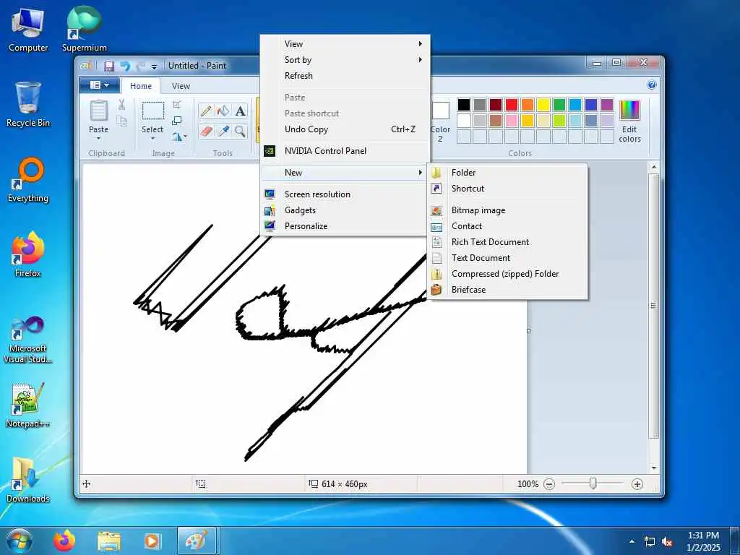Choose Personalize from the context menu
This screenshot has height=555, width=740.
tap(345, 226)
